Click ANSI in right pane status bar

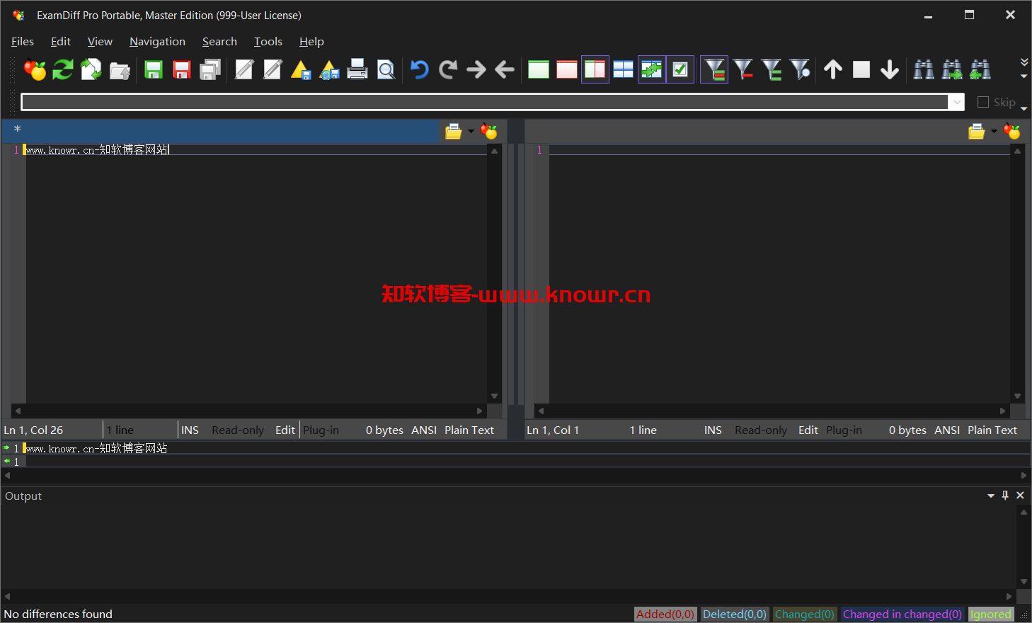click(947, 430)
